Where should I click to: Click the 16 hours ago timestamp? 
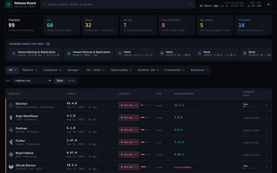tap(209, 6)
